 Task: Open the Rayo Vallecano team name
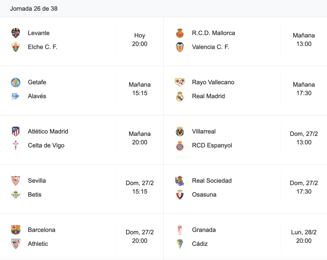point(213,82)
